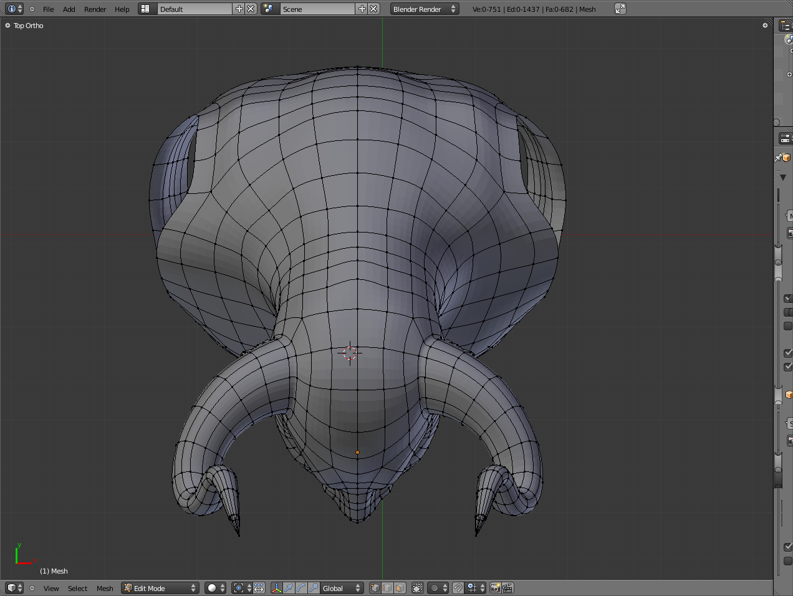Click the vertex select mode icon
Screen dimensions: 793x596
pyautogui.click(x=375, y=588)
